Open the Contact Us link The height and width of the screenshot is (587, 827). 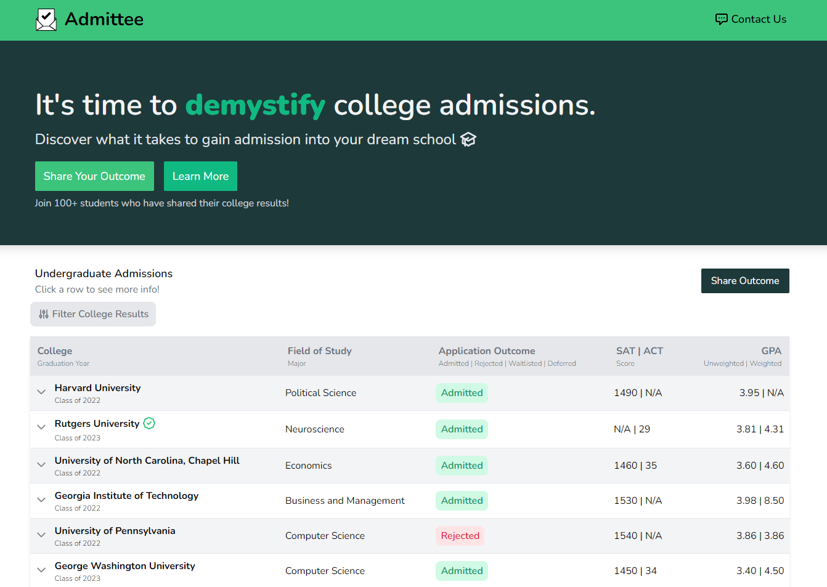[751, 19]
